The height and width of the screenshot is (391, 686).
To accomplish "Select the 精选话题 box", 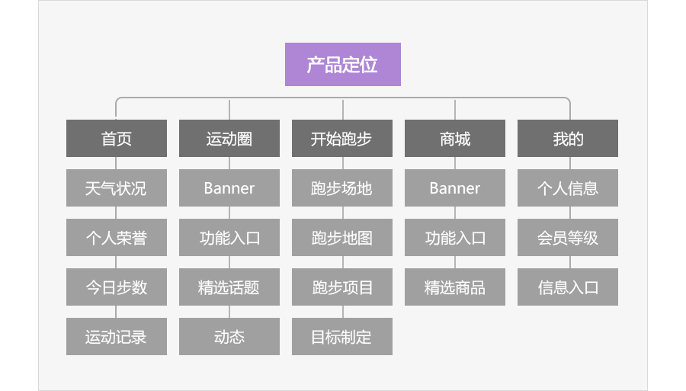I will click(x=229, y=287).
